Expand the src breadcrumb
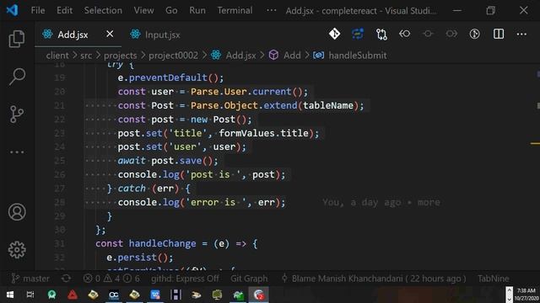Screen dimensions: 540x303 [x=86, y=56]
